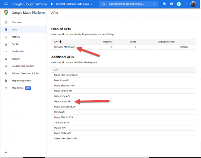Open Metrics from the sidebar
This screenshot has width=201, height=158.
point(16,37)
